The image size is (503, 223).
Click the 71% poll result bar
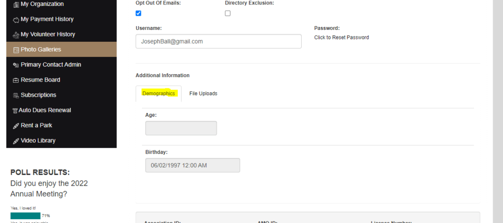coord(26,216)
